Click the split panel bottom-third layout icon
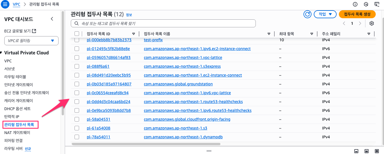 356,151
